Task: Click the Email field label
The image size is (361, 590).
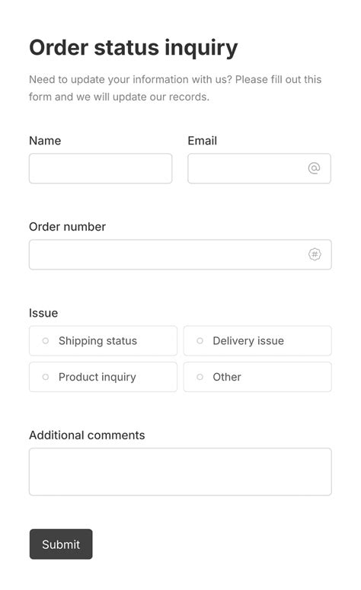Action: (203, 141)
